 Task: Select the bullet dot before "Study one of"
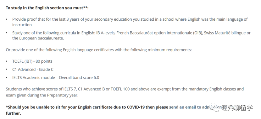7,33
